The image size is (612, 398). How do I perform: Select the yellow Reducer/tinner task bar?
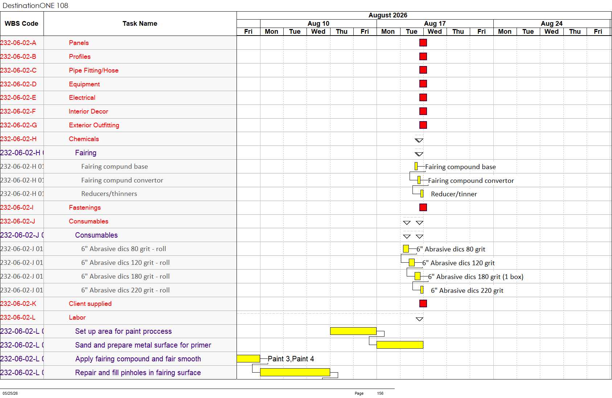pos(422,194)
